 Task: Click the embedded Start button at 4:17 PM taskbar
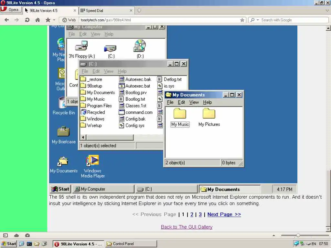pos(60,189)
